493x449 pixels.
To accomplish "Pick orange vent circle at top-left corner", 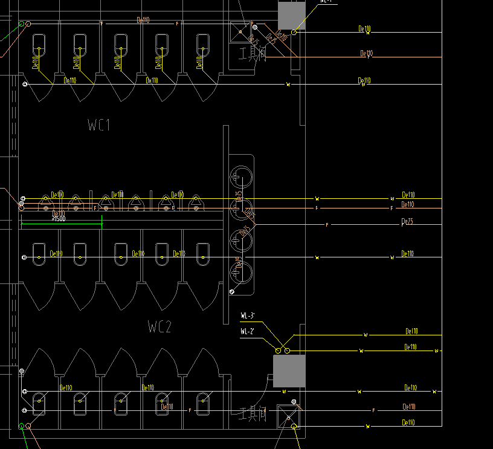I will 28,24.
